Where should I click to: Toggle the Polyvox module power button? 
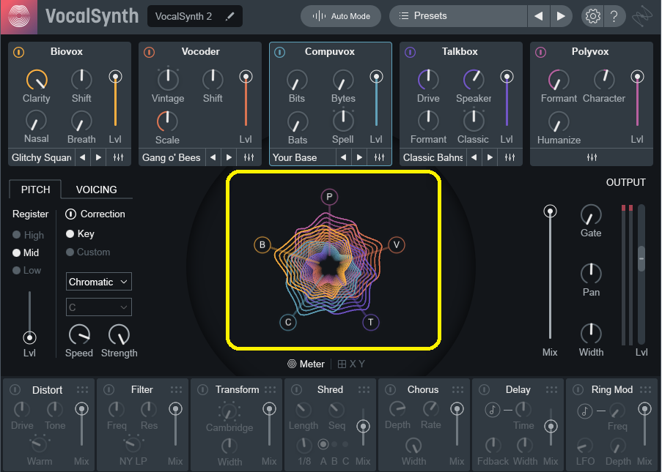click(x=540, y=52)
